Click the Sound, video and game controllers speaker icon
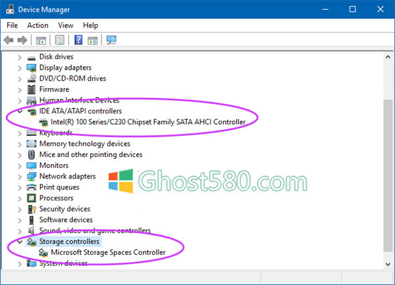This screenshot has width=395, height=285. (x=31, y=230)
